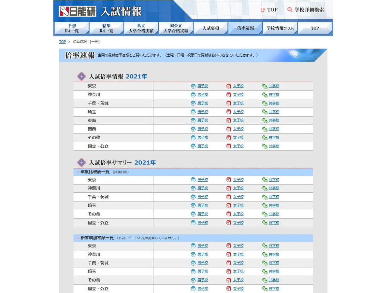Open the 学校情報コラム tab

point(280,28)
